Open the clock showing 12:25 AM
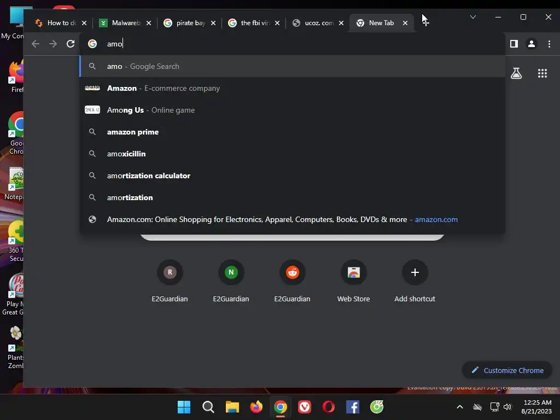The height and width of the screenshot is (420, 560). pyautogui.click(x=537, y=407)
